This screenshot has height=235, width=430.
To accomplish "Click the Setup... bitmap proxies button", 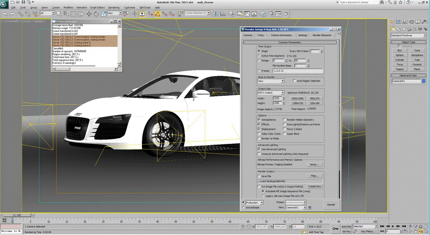I will point(315,164).
